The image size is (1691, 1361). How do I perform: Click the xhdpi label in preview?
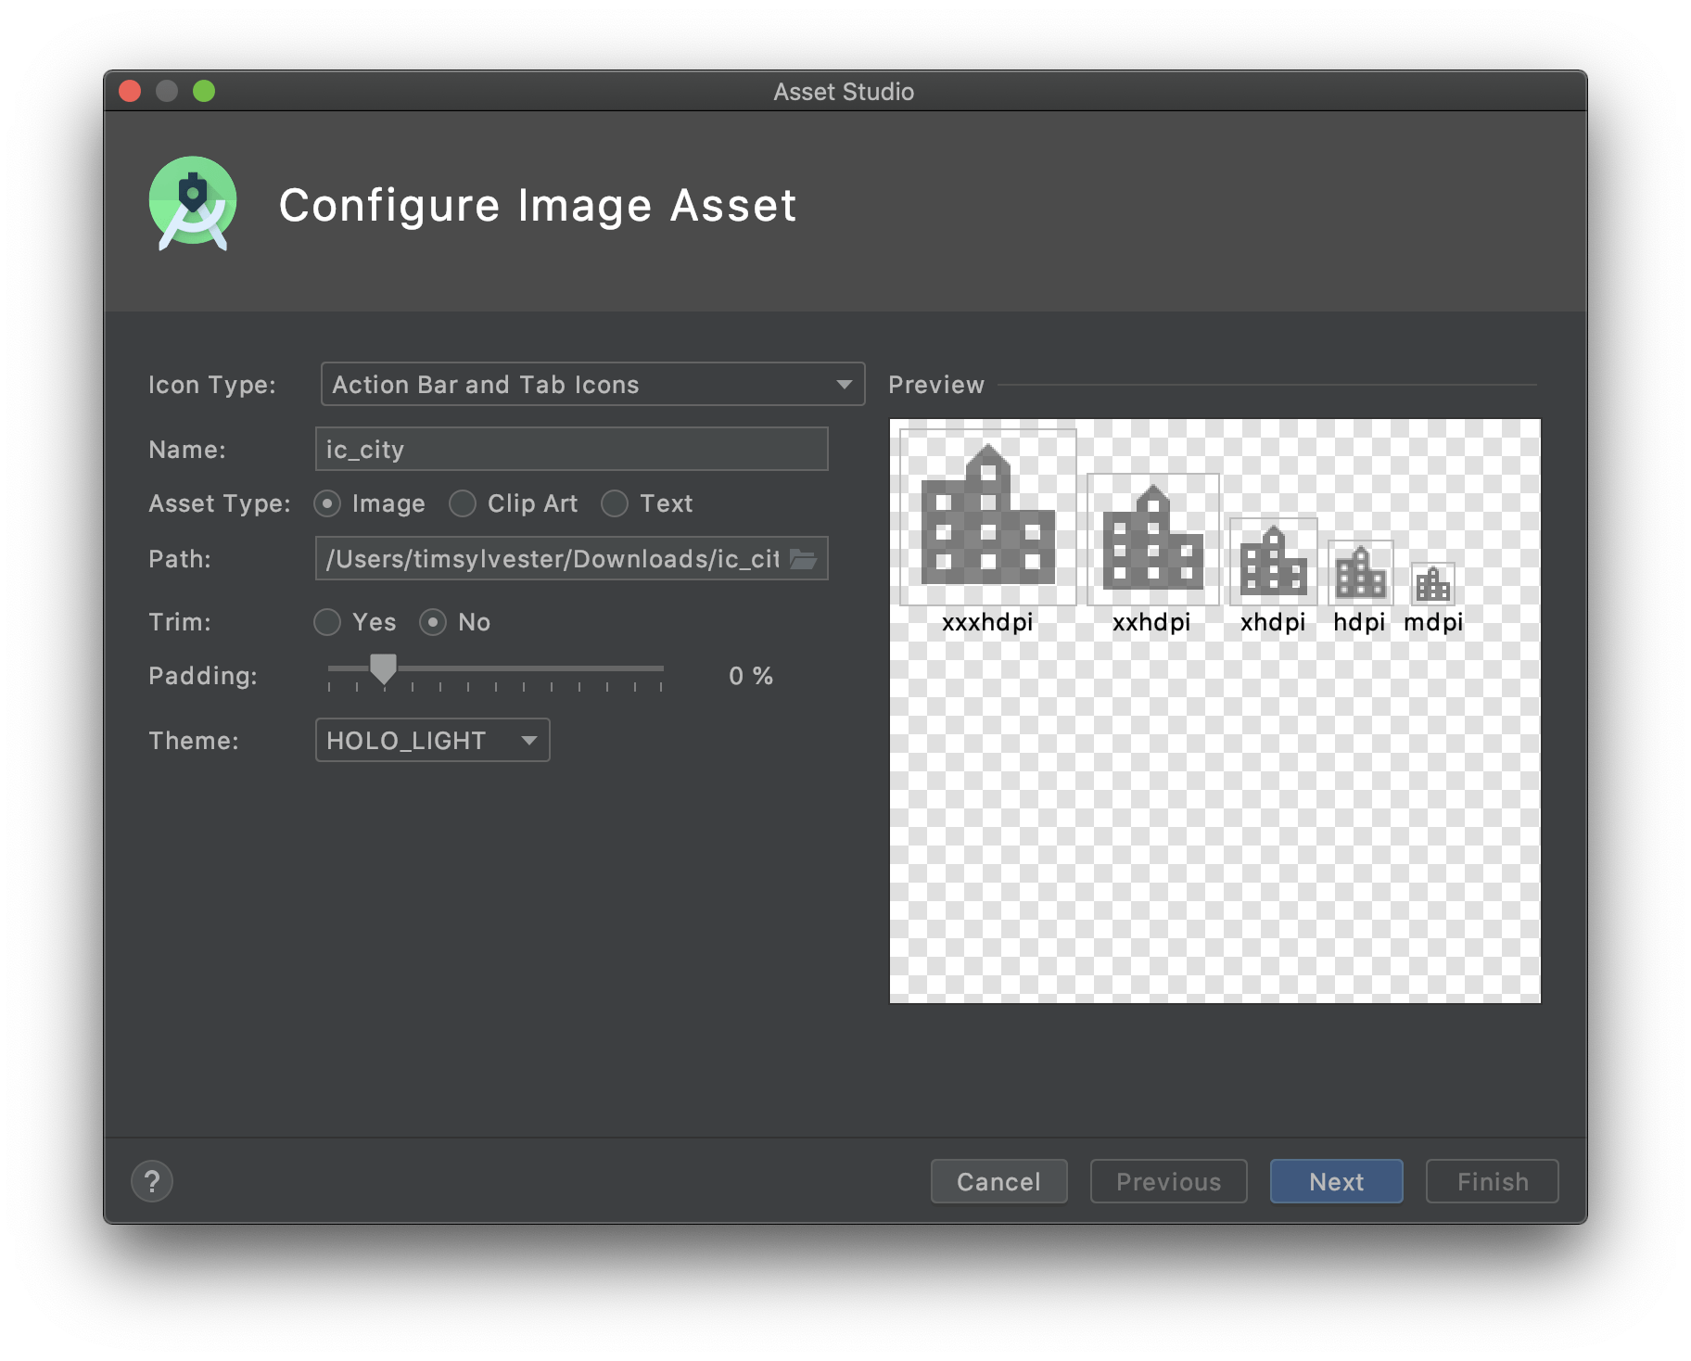1273,622
